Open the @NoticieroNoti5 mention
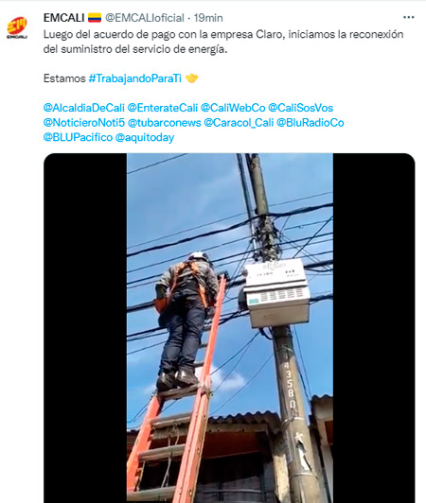Image resolution: width=426 pixels, height=503 pixels. pyautogui.click(x=84, y=123)
